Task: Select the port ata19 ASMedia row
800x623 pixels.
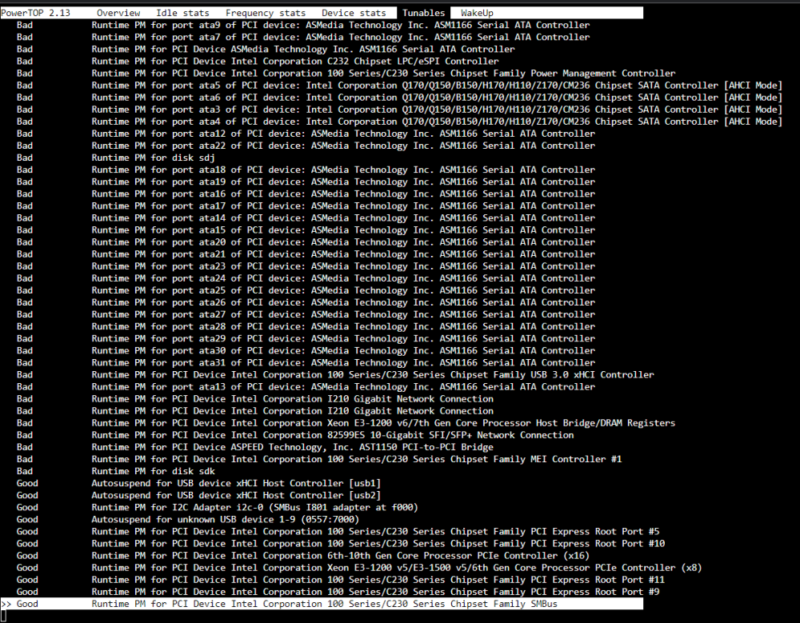Action: tap(306, 182)
